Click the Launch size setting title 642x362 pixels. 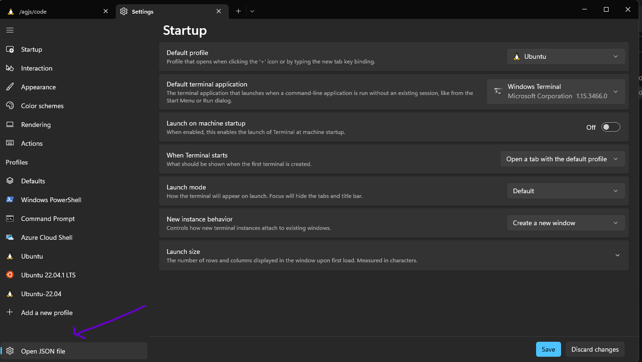[x=183, y=252]
